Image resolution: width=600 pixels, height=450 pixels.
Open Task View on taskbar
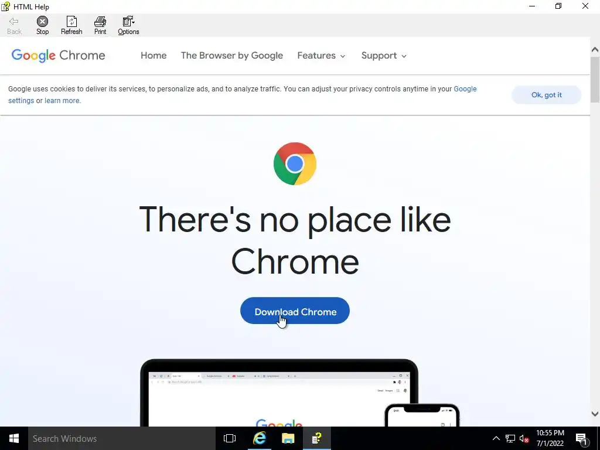point(230,438)
